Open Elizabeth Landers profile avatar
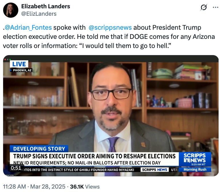 pos(11,10)
